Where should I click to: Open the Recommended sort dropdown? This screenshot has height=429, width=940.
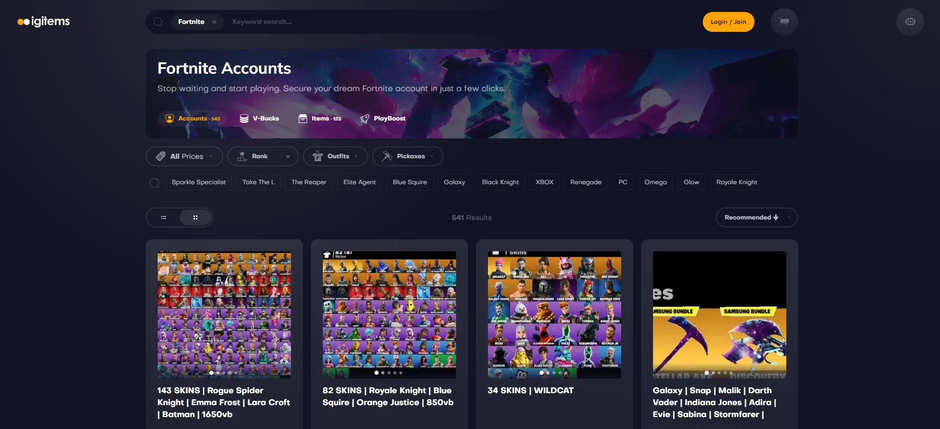pos(756,217)
